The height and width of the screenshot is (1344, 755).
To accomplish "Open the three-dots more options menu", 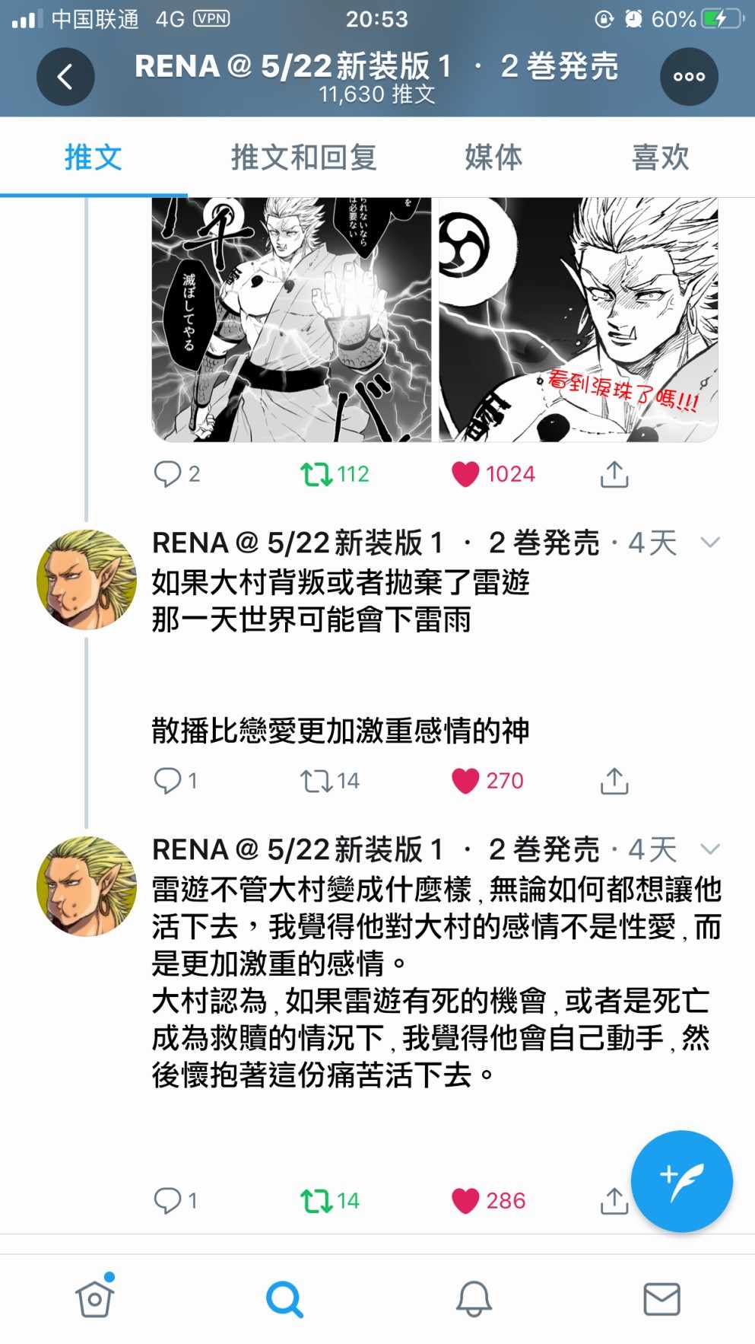I will pos(689,76).
